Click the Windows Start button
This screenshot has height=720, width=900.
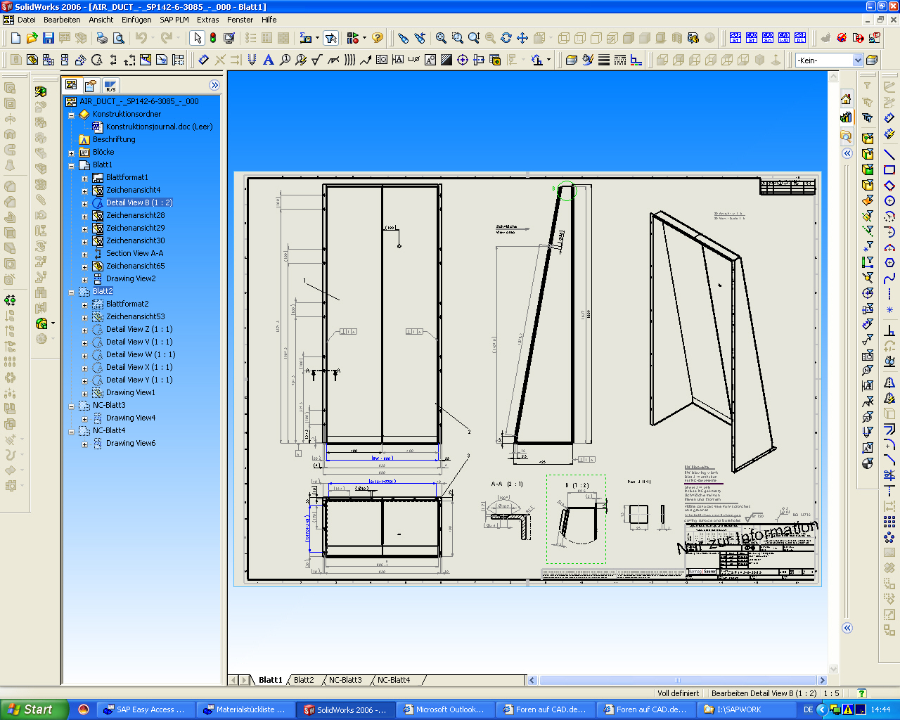coord(34,709)
